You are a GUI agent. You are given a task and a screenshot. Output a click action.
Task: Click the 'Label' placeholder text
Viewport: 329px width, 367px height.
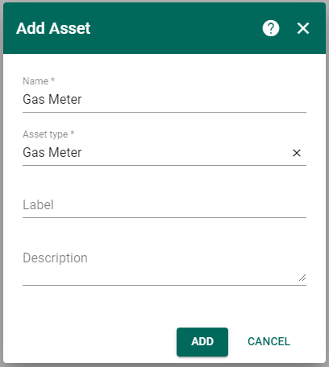(38, 205)
